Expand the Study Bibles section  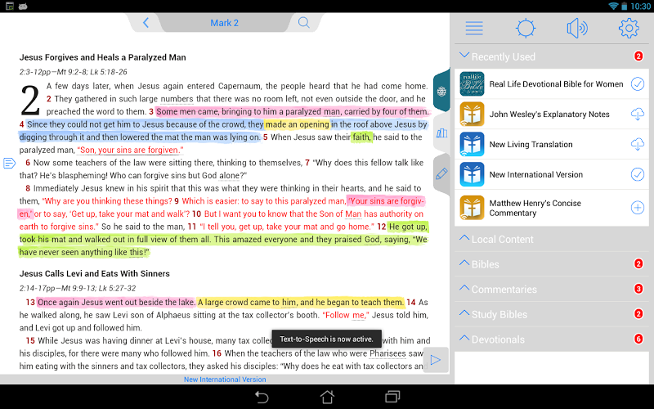pos(551,314)
